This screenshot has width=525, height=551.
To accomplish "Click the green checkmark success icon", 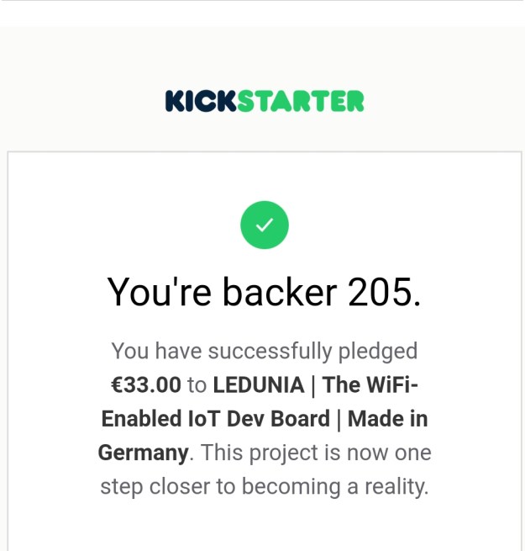I will tap(265, 225).
